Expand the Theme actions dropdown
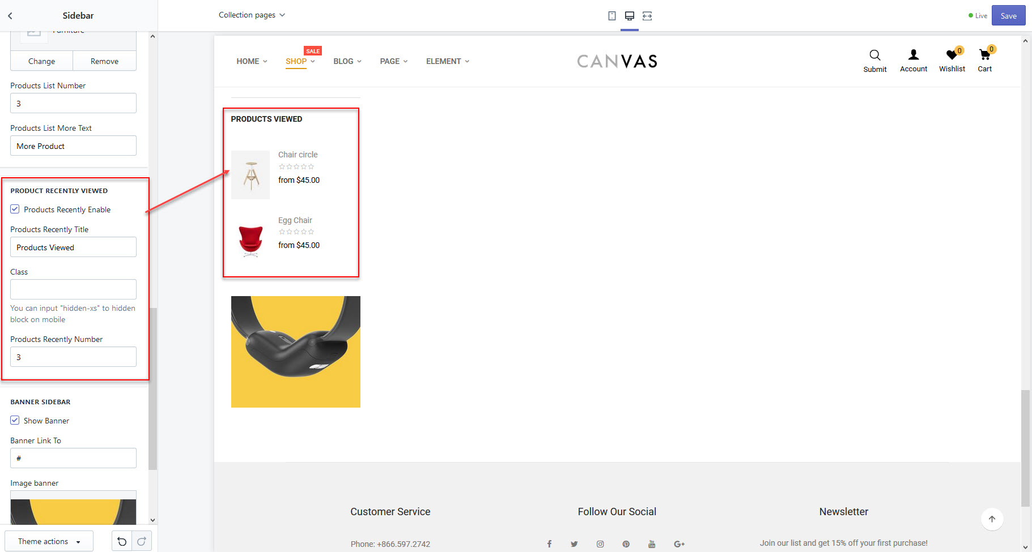Image resolution: width=1032 pixels, height=552 pixels. (49, 541)
